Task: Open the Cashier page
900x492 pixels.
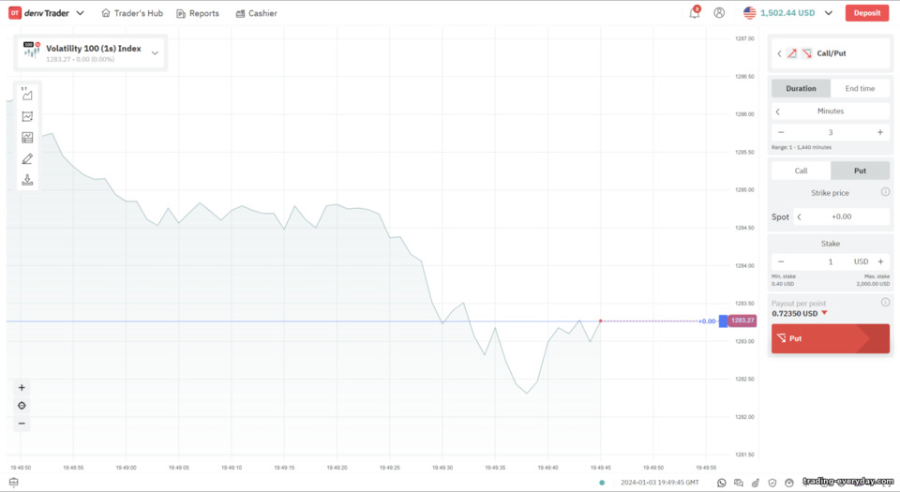Action: 256,13
